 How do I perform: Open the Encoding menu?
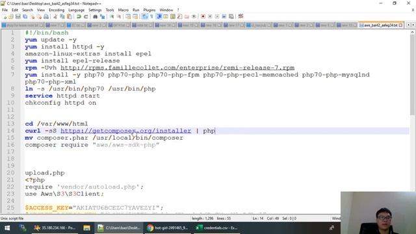57,10
